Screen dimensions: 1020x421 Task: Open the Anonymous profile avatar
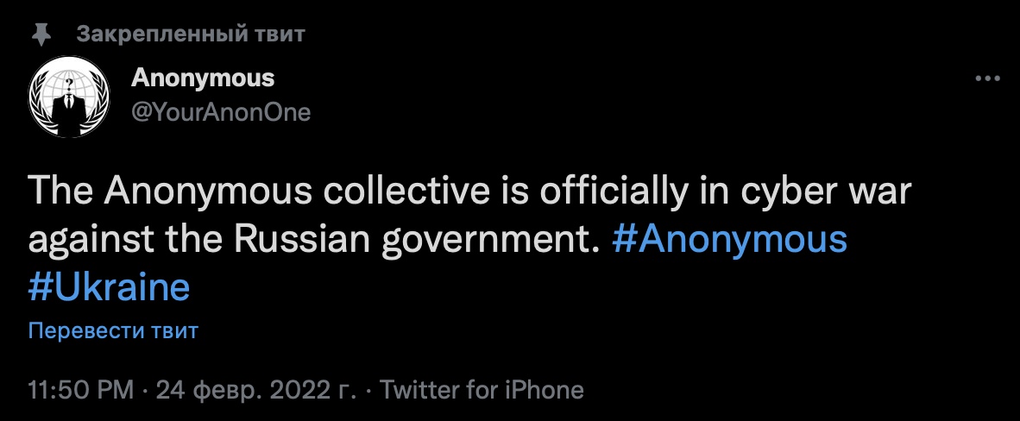tap(67, 98)
